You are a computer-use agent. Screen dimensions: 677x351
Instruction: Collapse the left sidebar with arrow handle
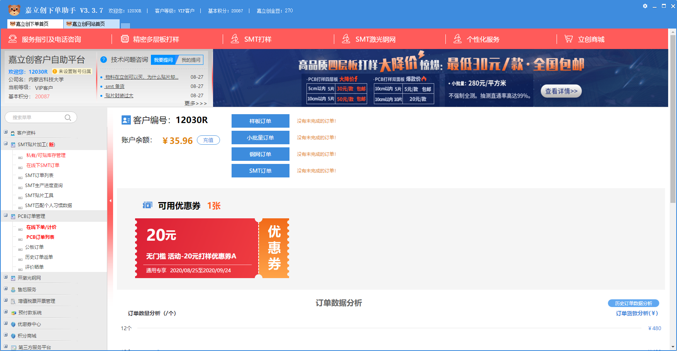point(110,201)
